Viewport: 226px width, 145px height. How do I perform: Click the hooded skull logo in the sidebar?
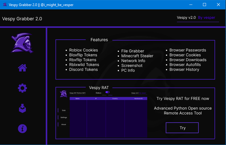[x=22, y=43]
